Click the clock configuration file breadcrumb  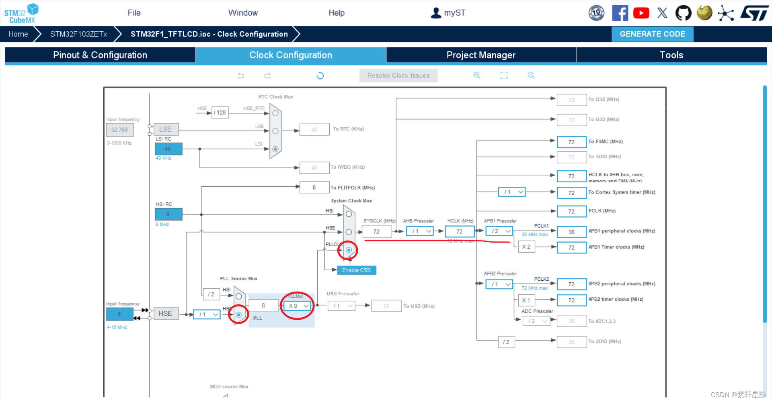[209, 34]
